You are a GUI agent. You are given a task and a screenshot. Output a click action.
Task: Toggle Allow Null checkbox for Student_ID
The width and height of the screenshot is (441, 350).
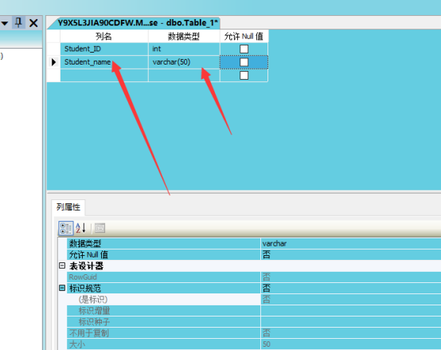(x=244, y=49)
